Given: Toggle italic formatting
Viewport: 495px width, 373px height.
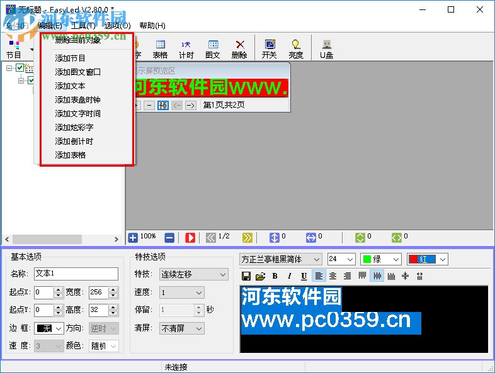Looking at the screenshot, I should pyautogui.click(x=290, y=276).
